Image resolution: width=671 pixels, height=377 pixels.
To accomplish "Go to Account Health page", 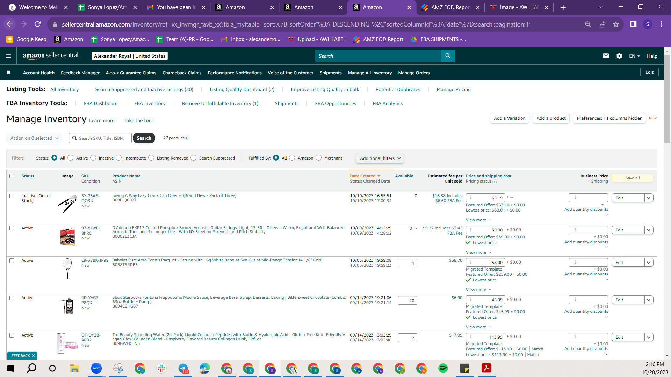I will (39, 73).
